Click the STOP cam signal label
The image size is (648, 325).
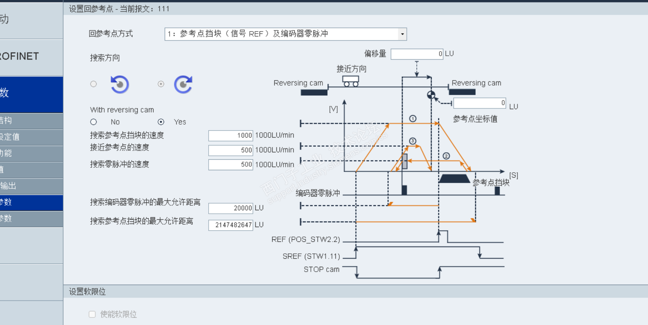[x=321, y=270]
